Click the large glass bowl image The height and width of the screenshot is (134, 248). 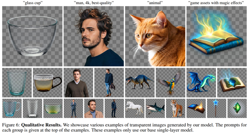tap(32, 36)
